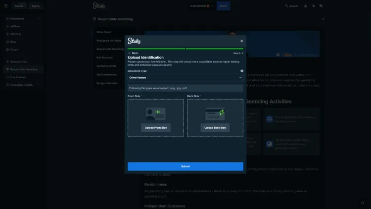Open the Document Type Driver license dropdown
The height and width of the screenshot is (209, 371).
pos(185,77)
